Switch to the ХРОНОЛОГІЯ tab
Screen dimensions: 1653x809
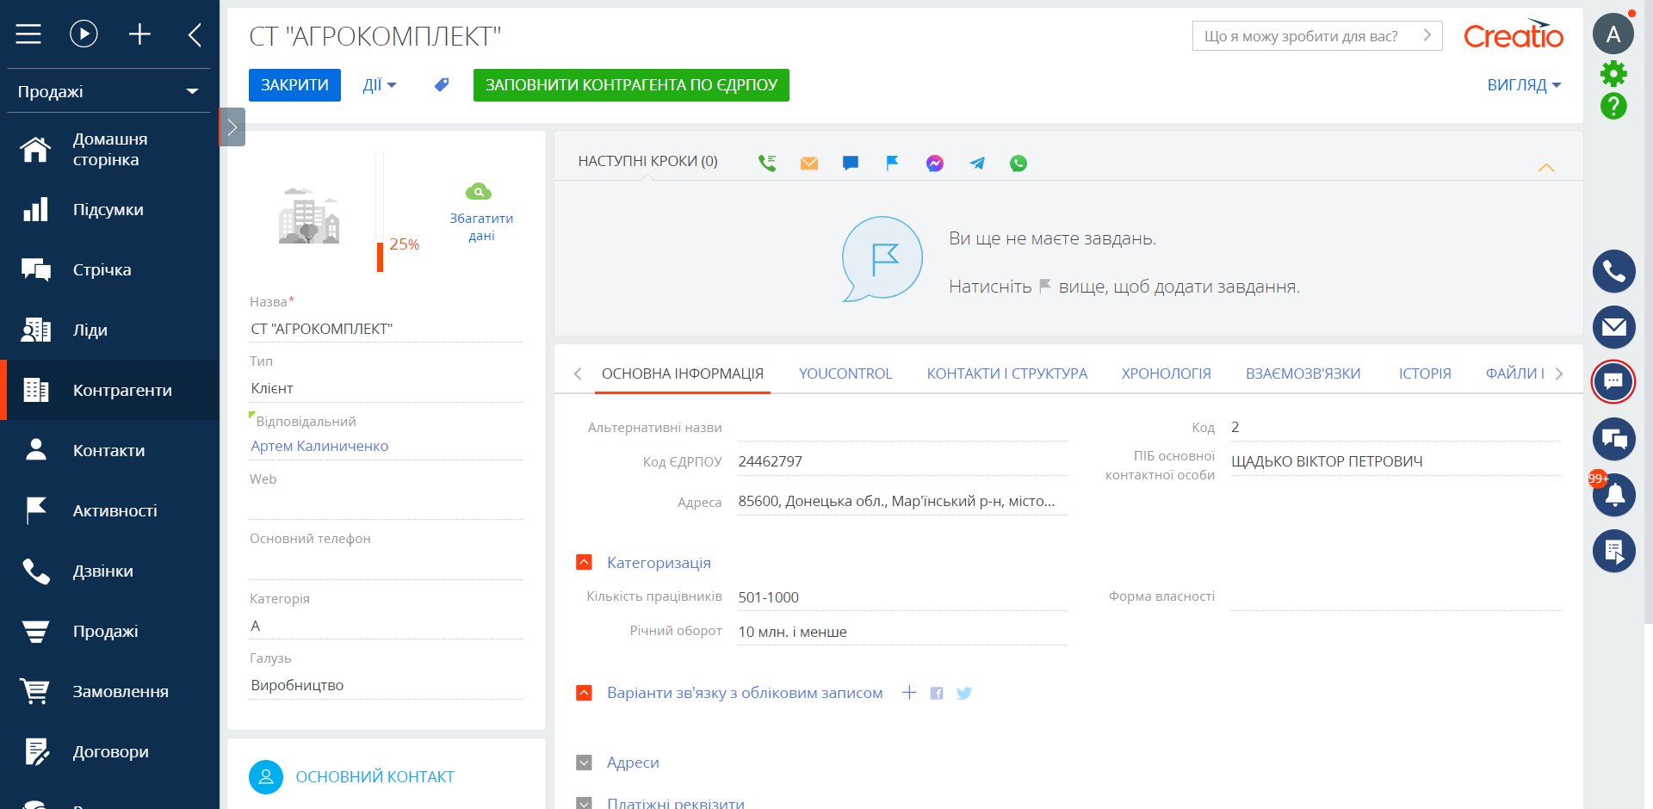tap(1166, 374)
